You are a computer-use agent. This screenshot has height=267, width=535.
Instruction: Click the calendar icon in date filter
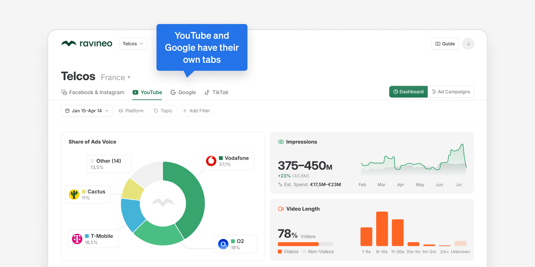67,111
